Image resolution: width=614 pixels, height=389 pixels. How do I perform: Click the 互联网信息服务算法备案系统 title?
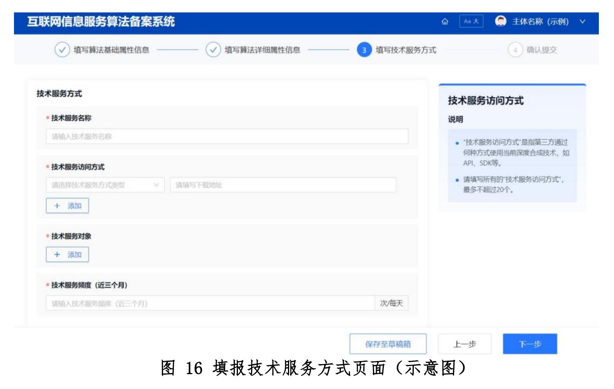(101, 21)
